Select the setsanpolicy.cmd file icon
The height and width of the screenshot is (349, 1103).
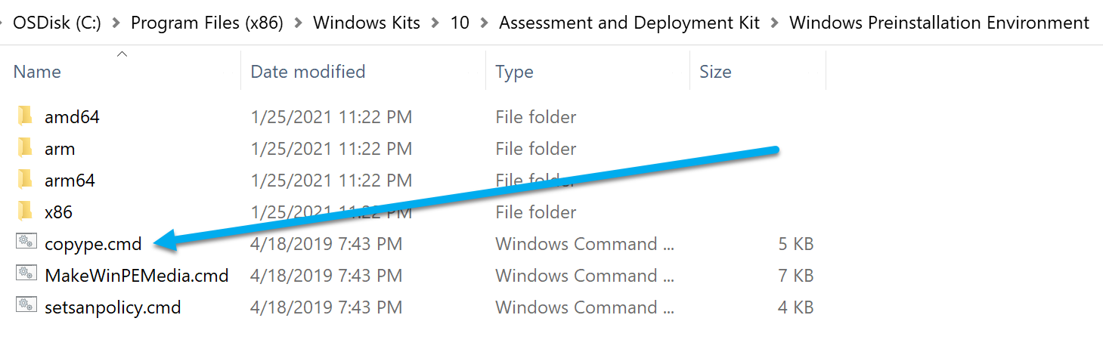(x=26, y=307)
